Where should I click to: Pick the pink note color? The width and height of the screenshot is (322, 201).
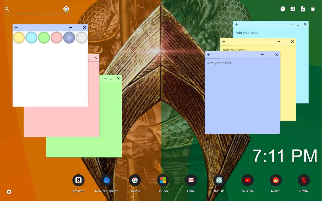coord(57,38)
